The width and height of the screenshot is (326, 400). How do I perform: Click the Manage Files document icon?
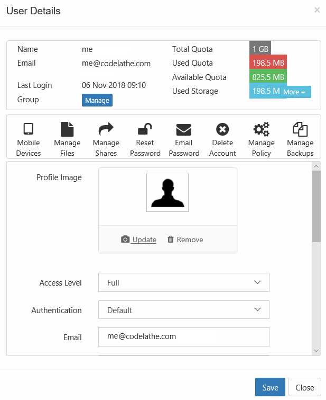[x=67, y=129]
